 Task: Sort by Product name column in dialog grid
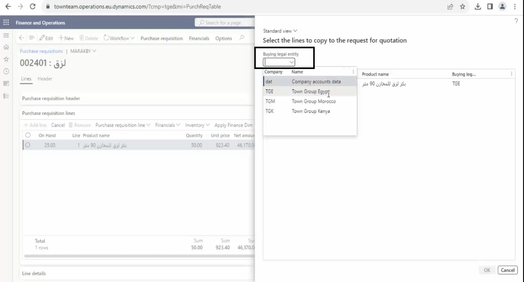(375, 74)
